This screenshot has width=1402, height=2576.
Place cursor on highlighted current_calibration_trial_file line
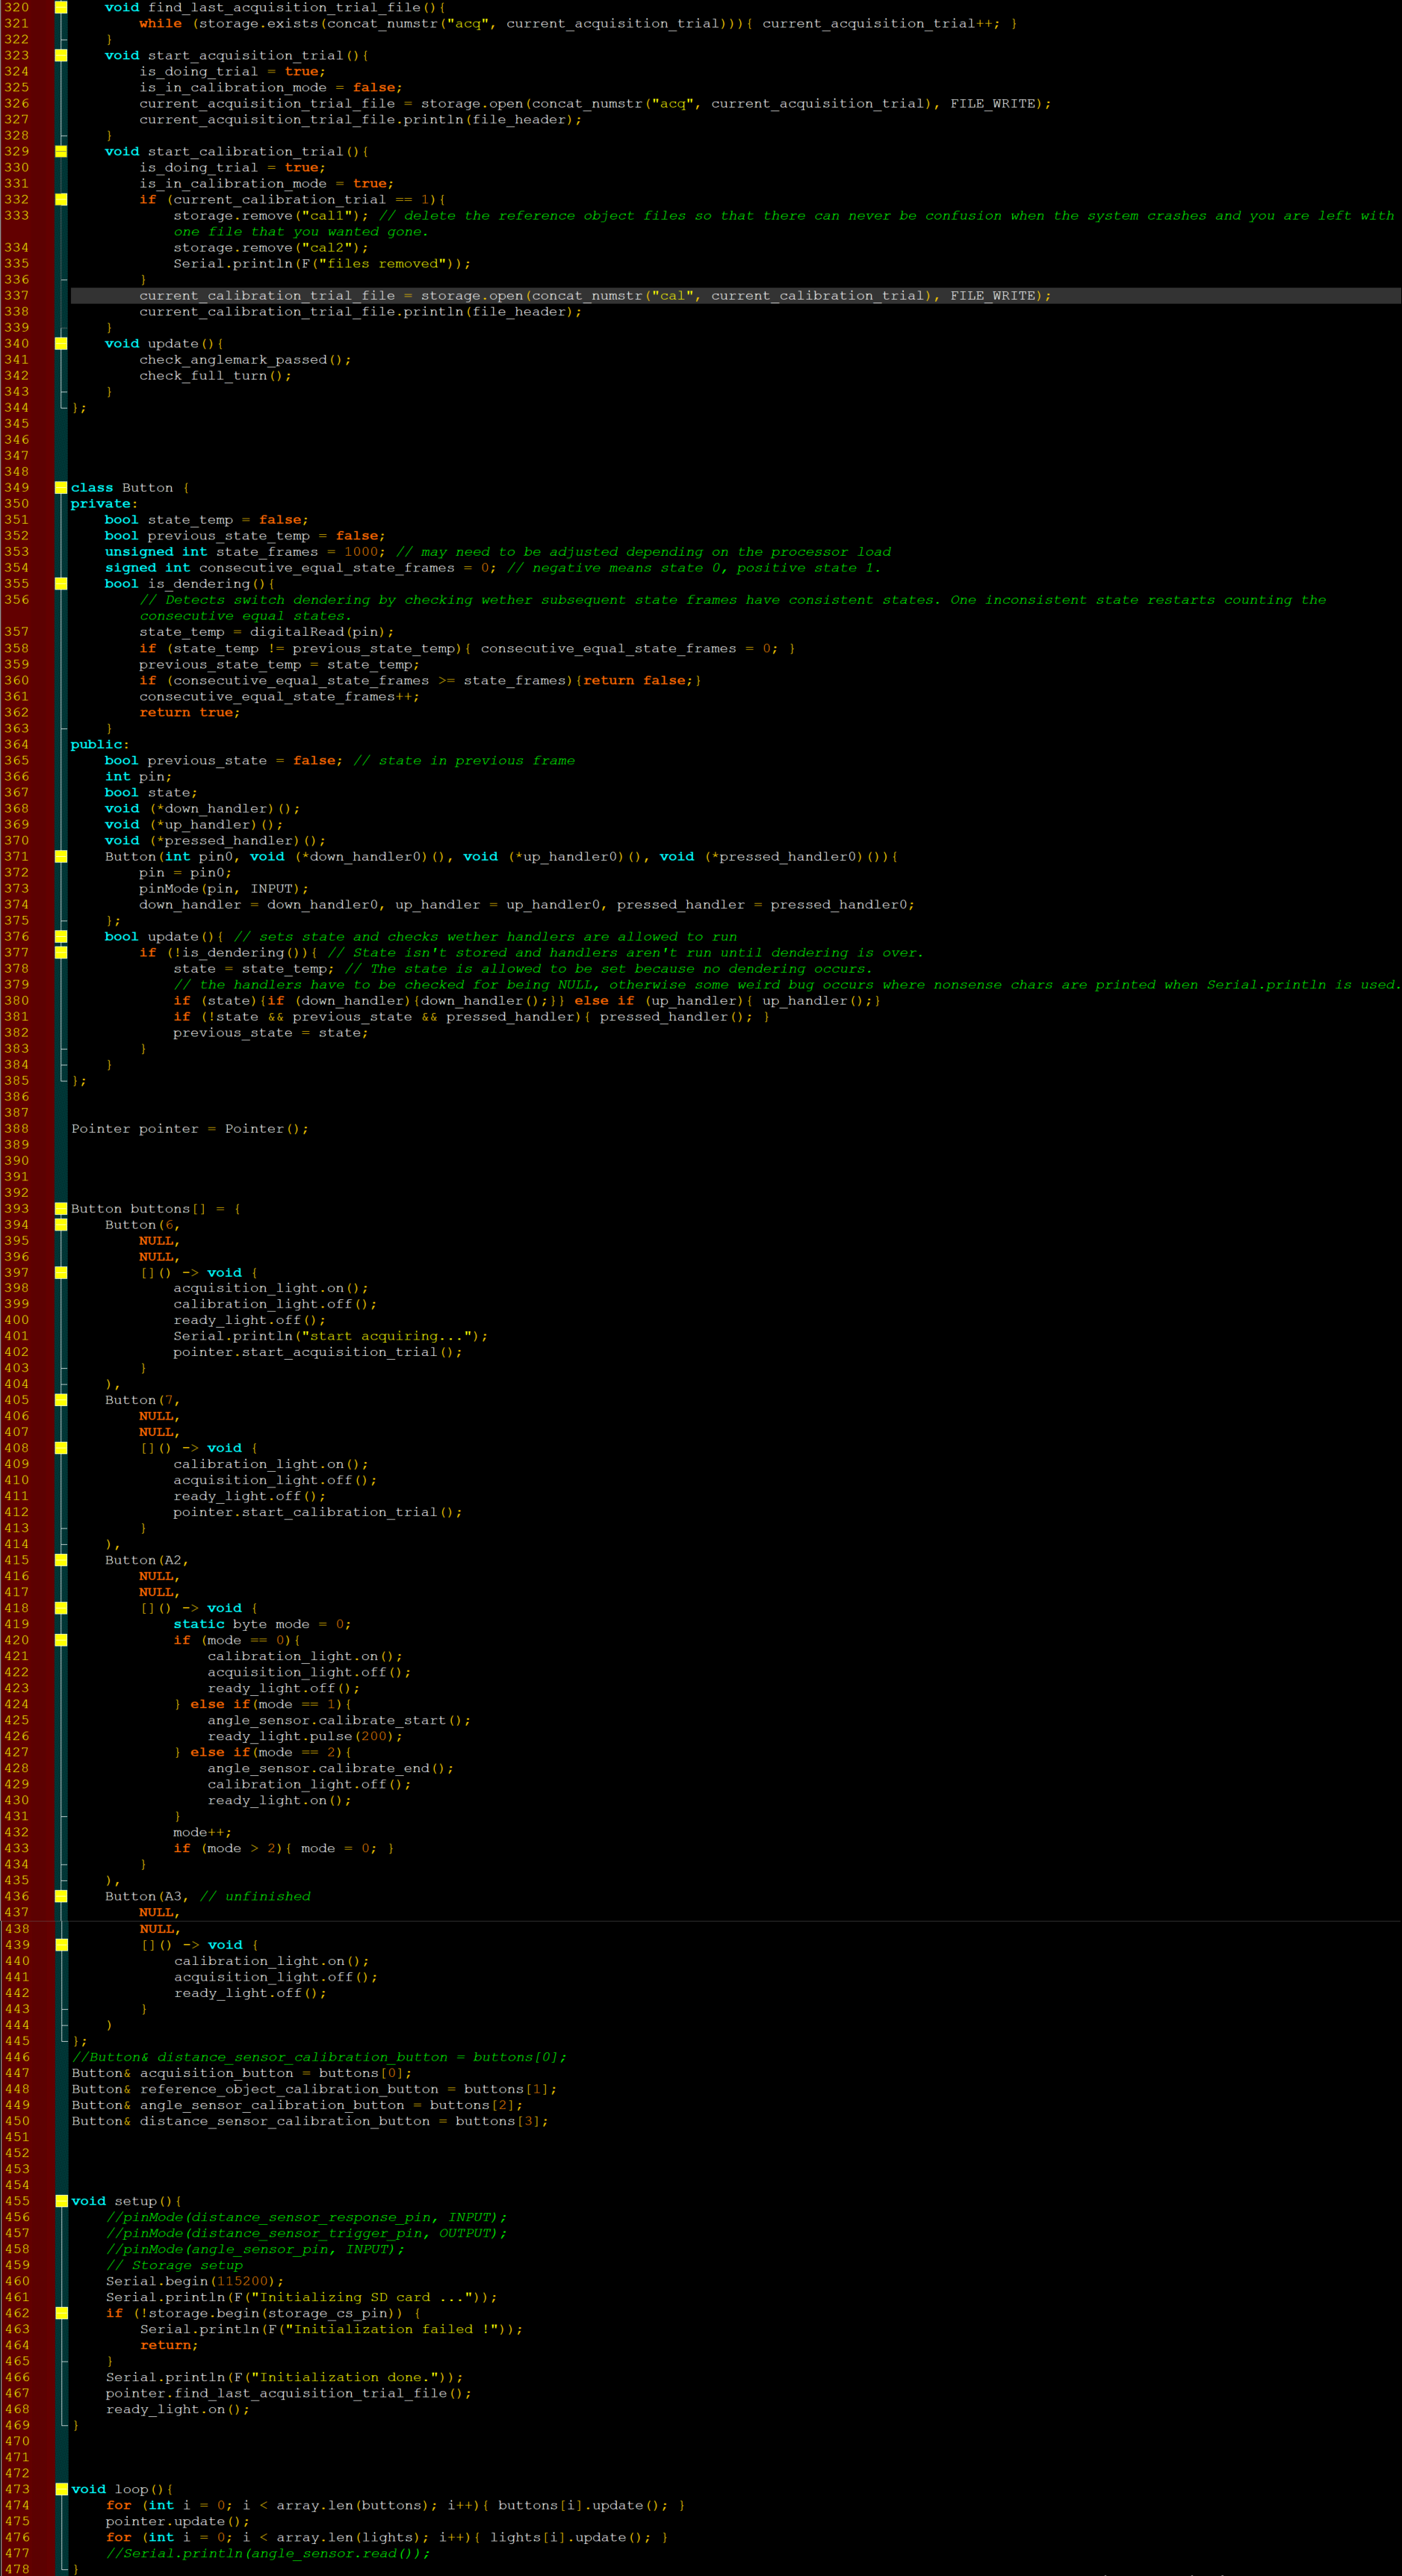(594, 296)
